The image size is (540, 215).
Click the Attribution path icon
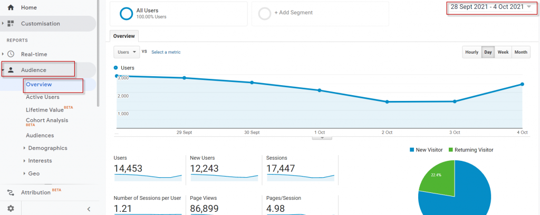tap(11, 192)
